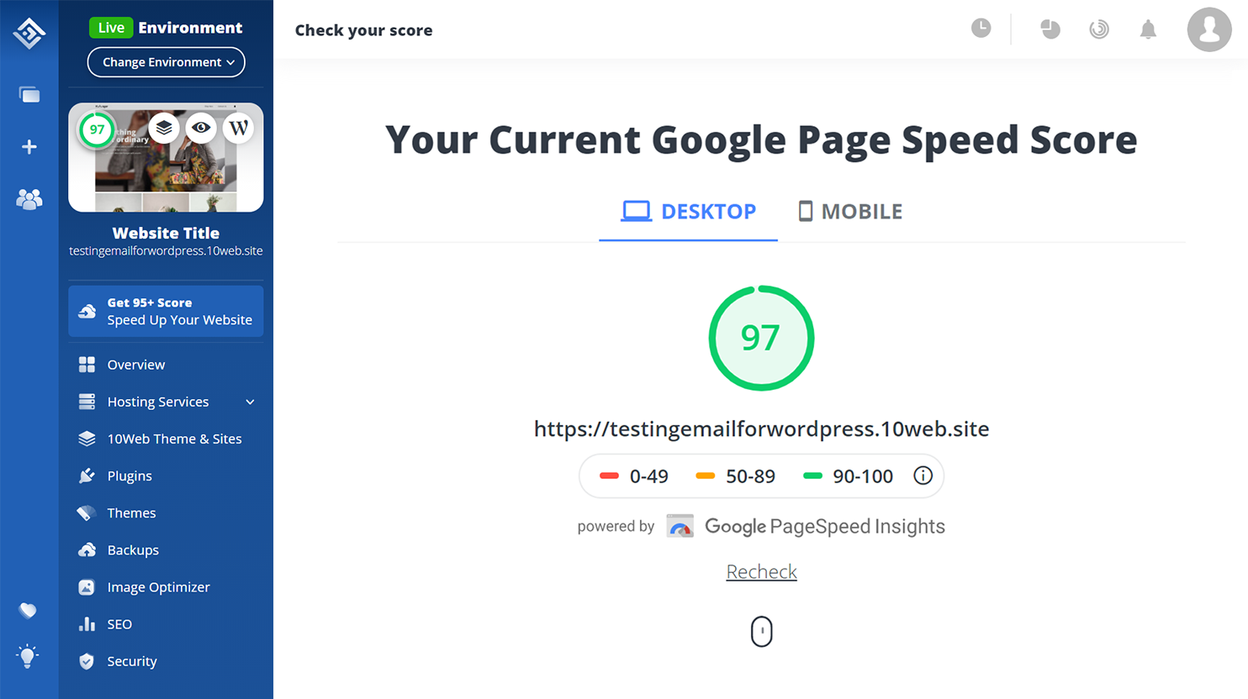The width and height of the screenshot is (1248, 699).
Task: Open the team members people icon
Action: tap(29, 199)
